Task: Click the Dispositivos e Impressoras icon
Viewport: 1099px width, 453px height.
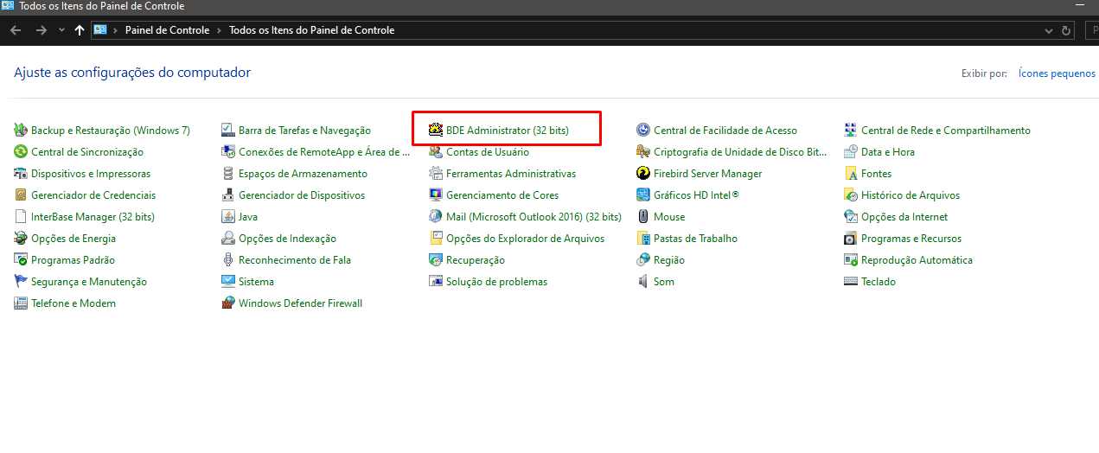Action: tap(22, 174)
